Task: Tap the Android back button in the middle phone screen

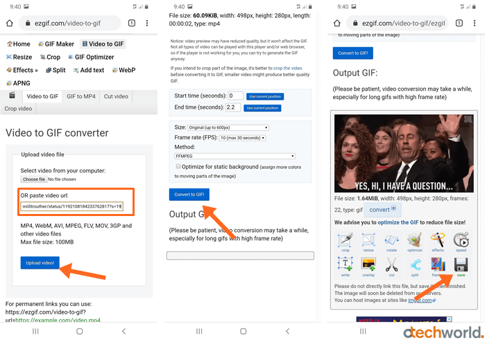Action: (x=288, y=331)
